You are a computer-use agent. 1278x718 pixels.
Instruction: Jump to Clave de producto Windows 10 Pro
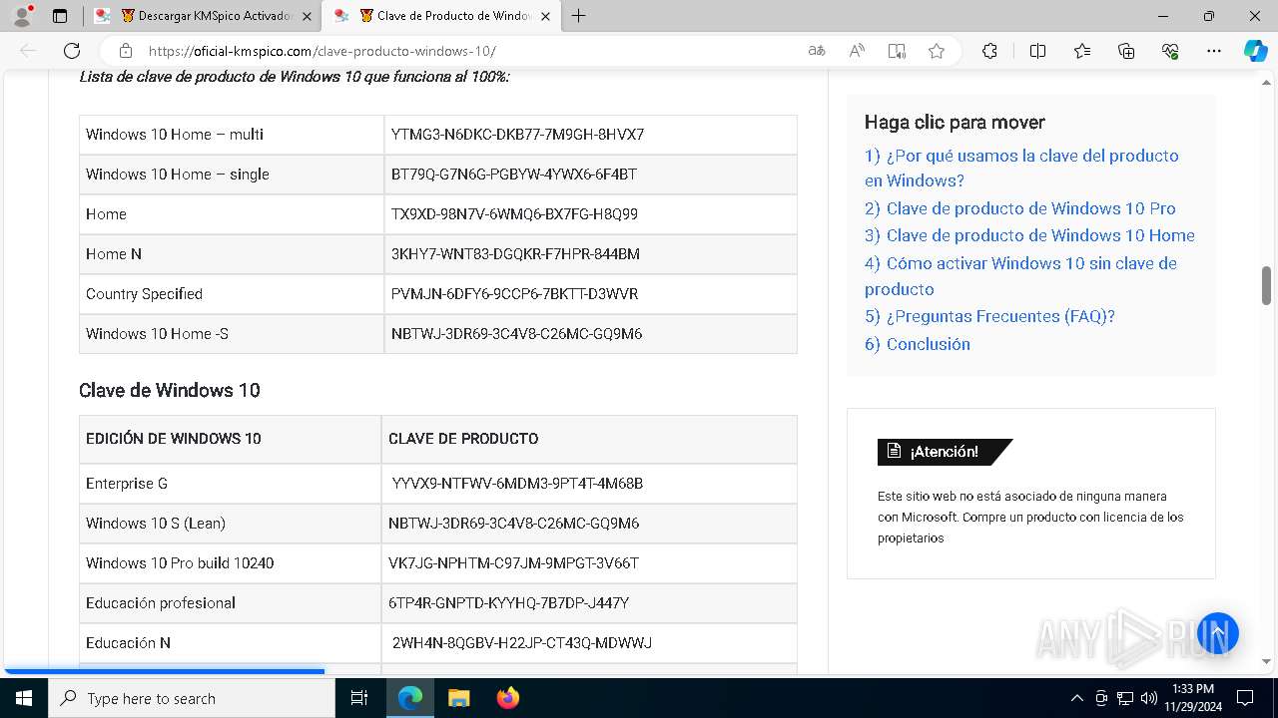(x=1019, y=208)
